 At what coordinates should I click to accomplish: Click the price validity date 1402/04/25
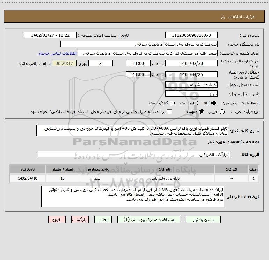191,74
